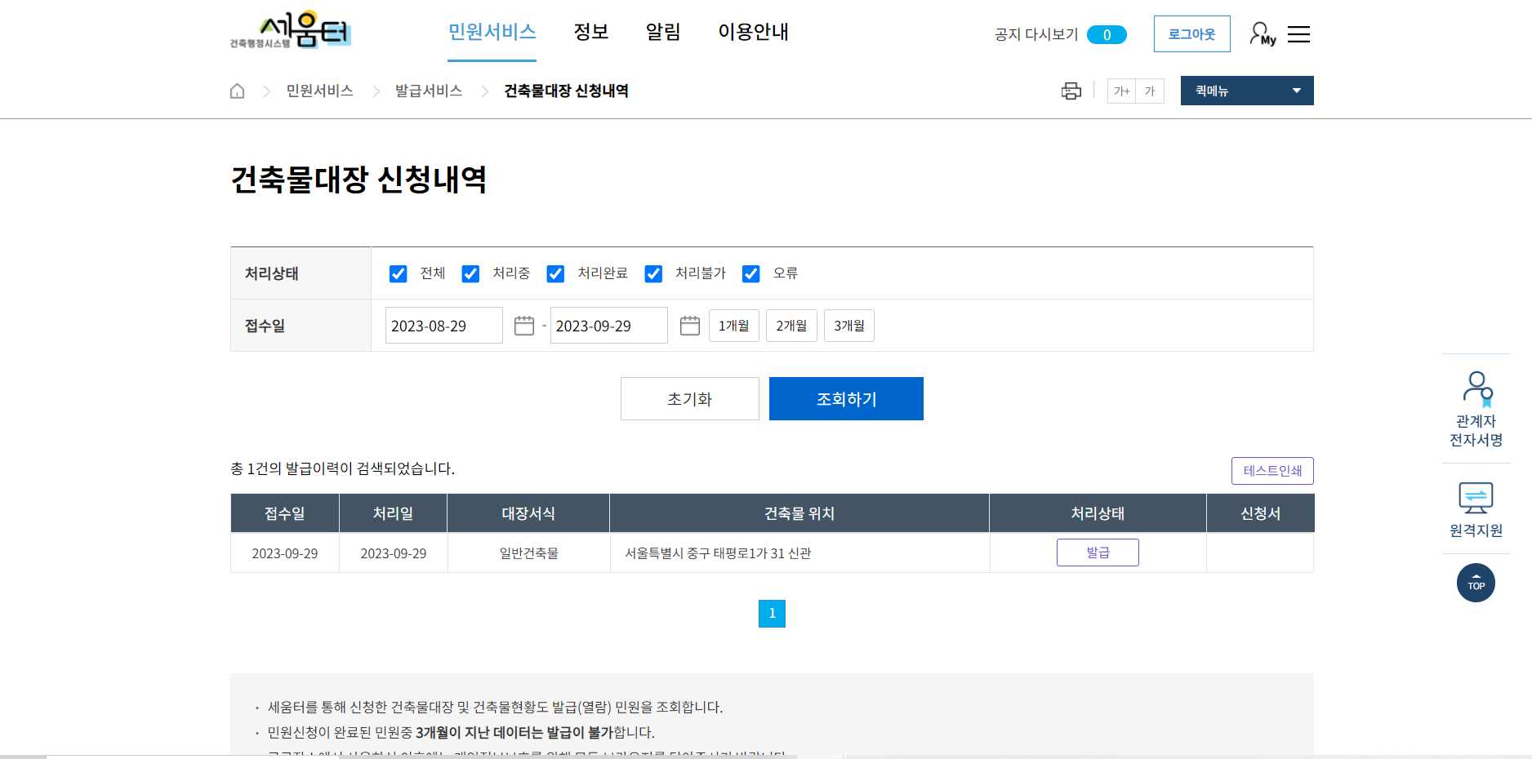Click the 가+ font enlarge icon

click(1121, 91)
